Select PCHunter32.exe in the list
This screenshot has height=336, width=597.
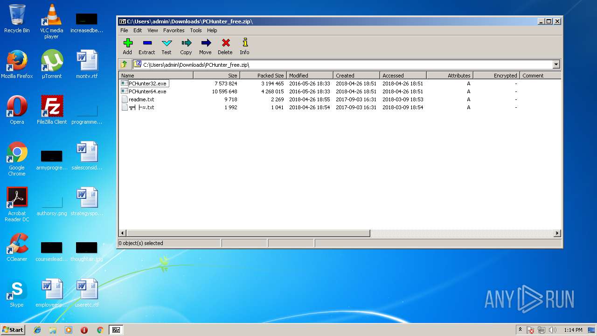coord(147,84)
